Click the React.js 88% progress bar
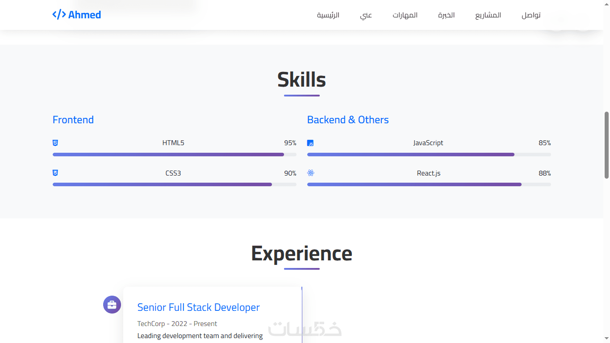The image size is (610, 343). click(429, 184)
